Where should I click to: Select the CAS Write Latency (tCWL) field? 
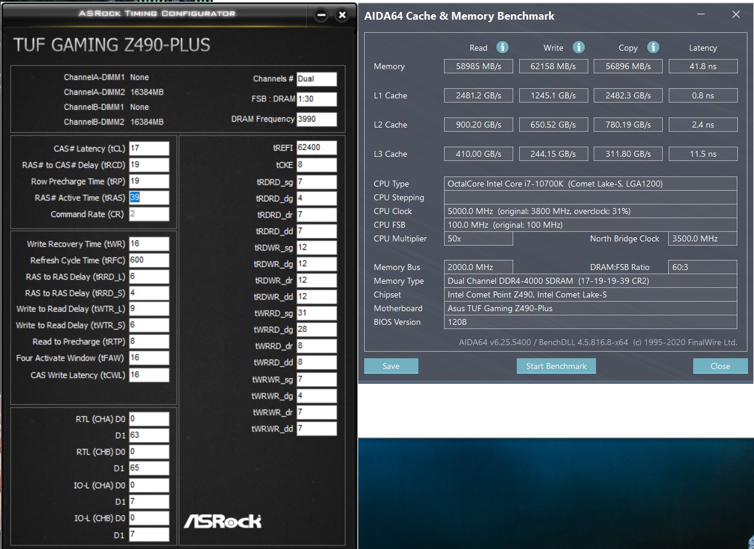(x=148, y=375)
